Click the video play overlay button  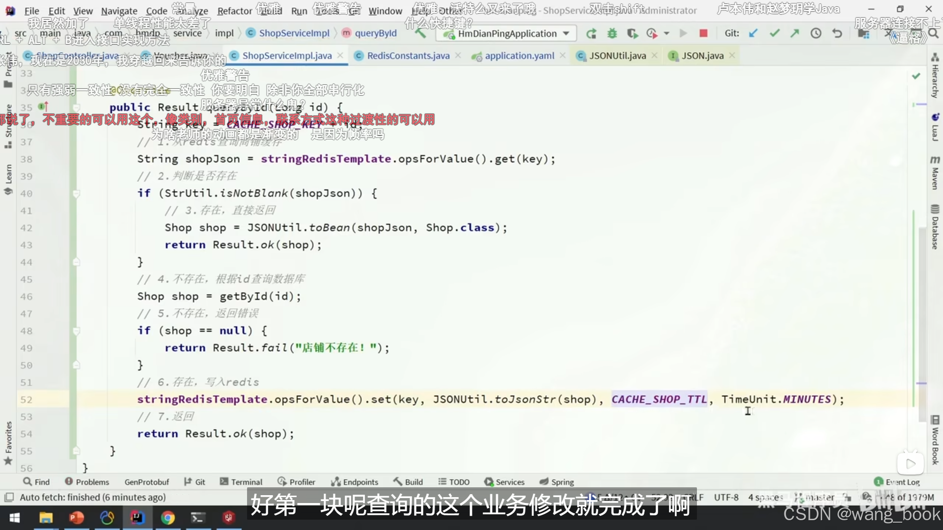coord(910,463)
